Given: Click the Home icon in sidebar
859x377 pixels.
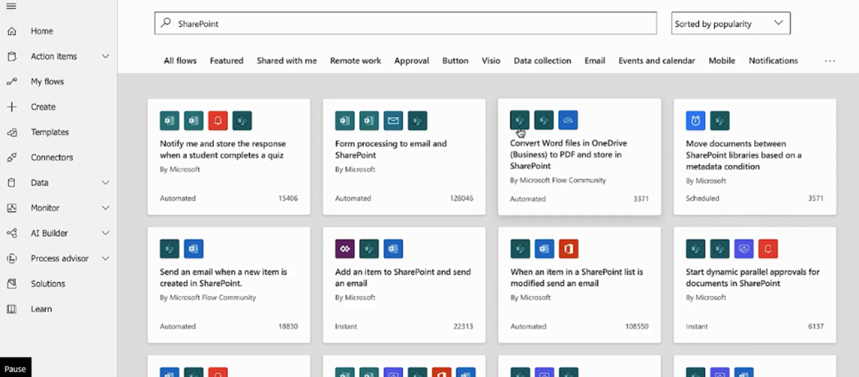Looking at the screenshot, I should [11, 31].
